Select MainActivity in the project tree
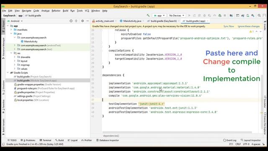Screen dimensions: 268x151 (x=31, y=42)
